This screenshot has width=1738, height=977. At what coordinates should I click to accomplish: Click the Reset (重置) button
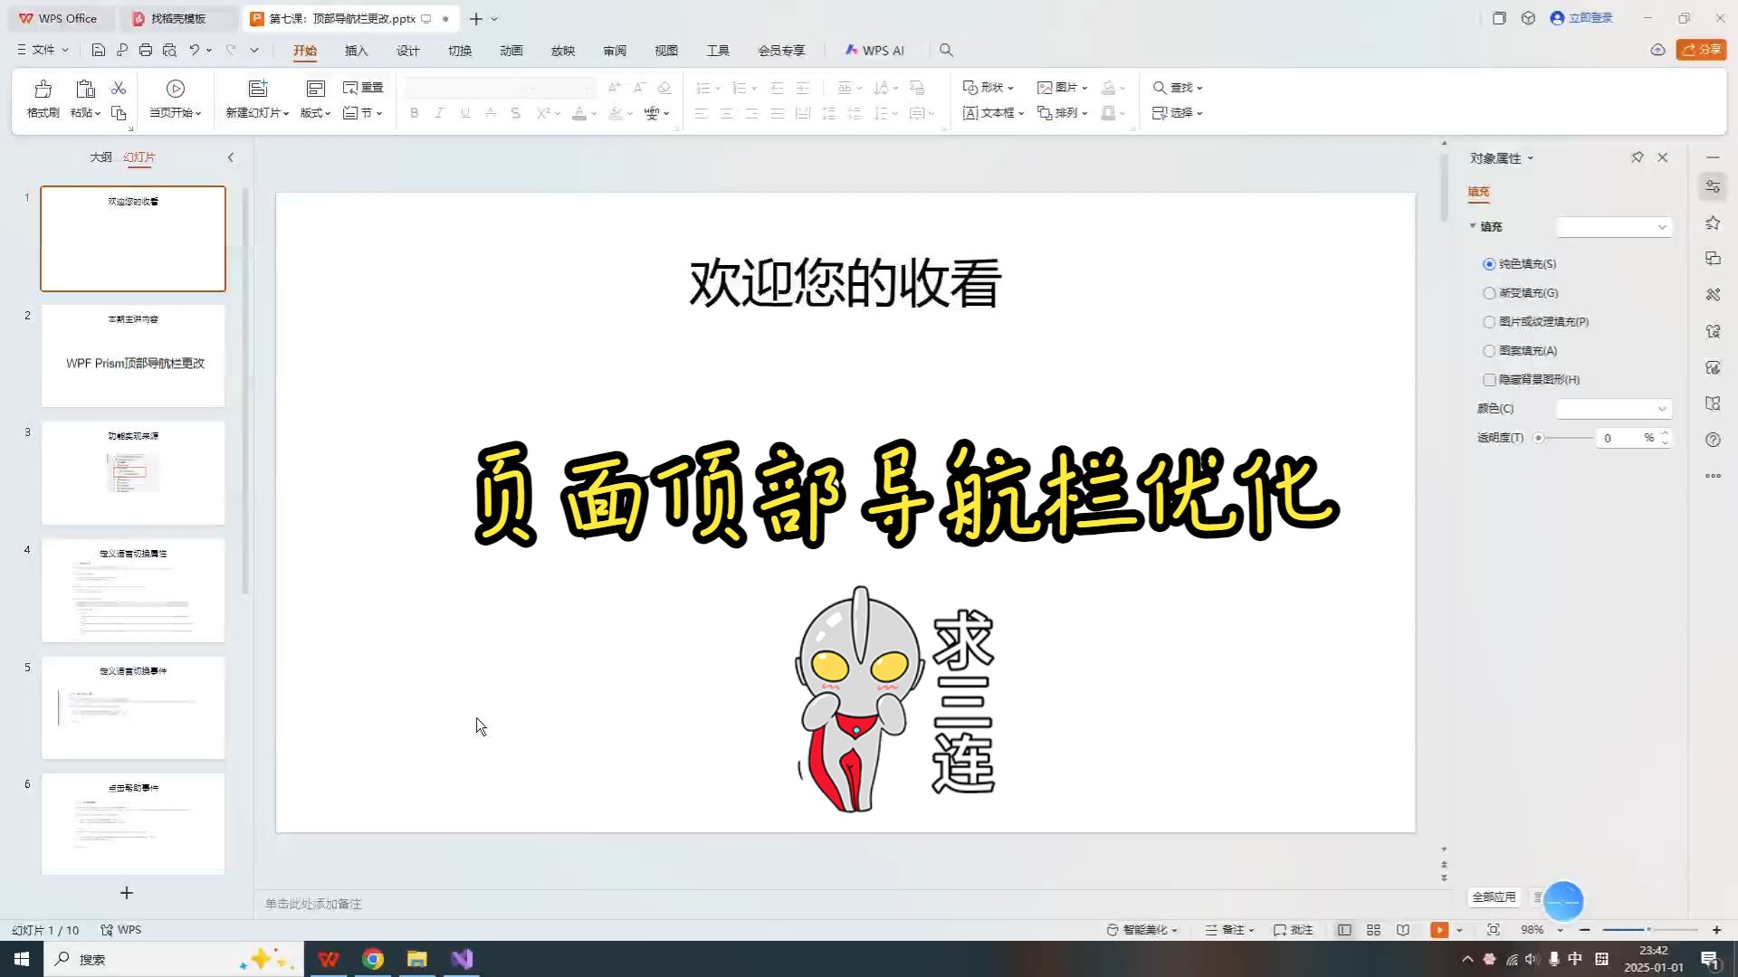[x=363, y=88]
